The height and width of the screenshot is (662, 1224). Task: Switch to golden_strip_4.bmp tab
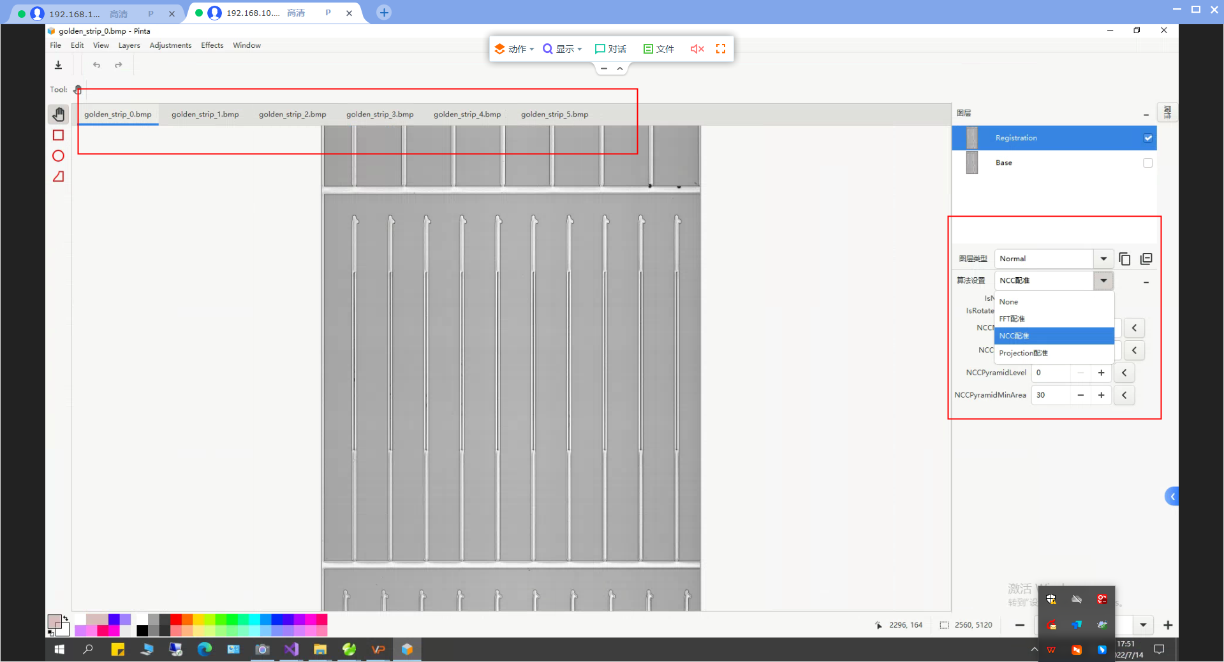(468, 115)
